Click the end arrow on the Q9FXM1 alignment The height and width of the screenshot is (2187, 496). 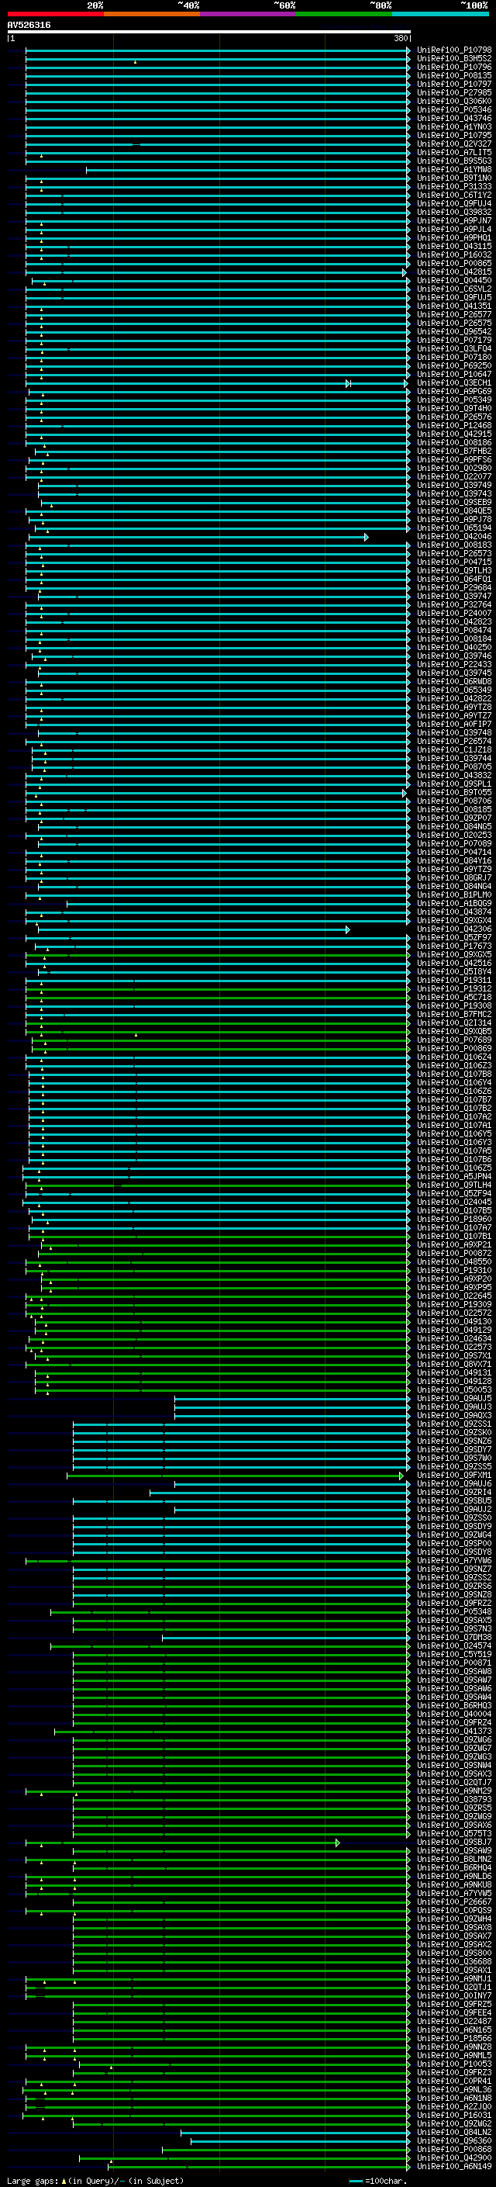click(402, 1476)
